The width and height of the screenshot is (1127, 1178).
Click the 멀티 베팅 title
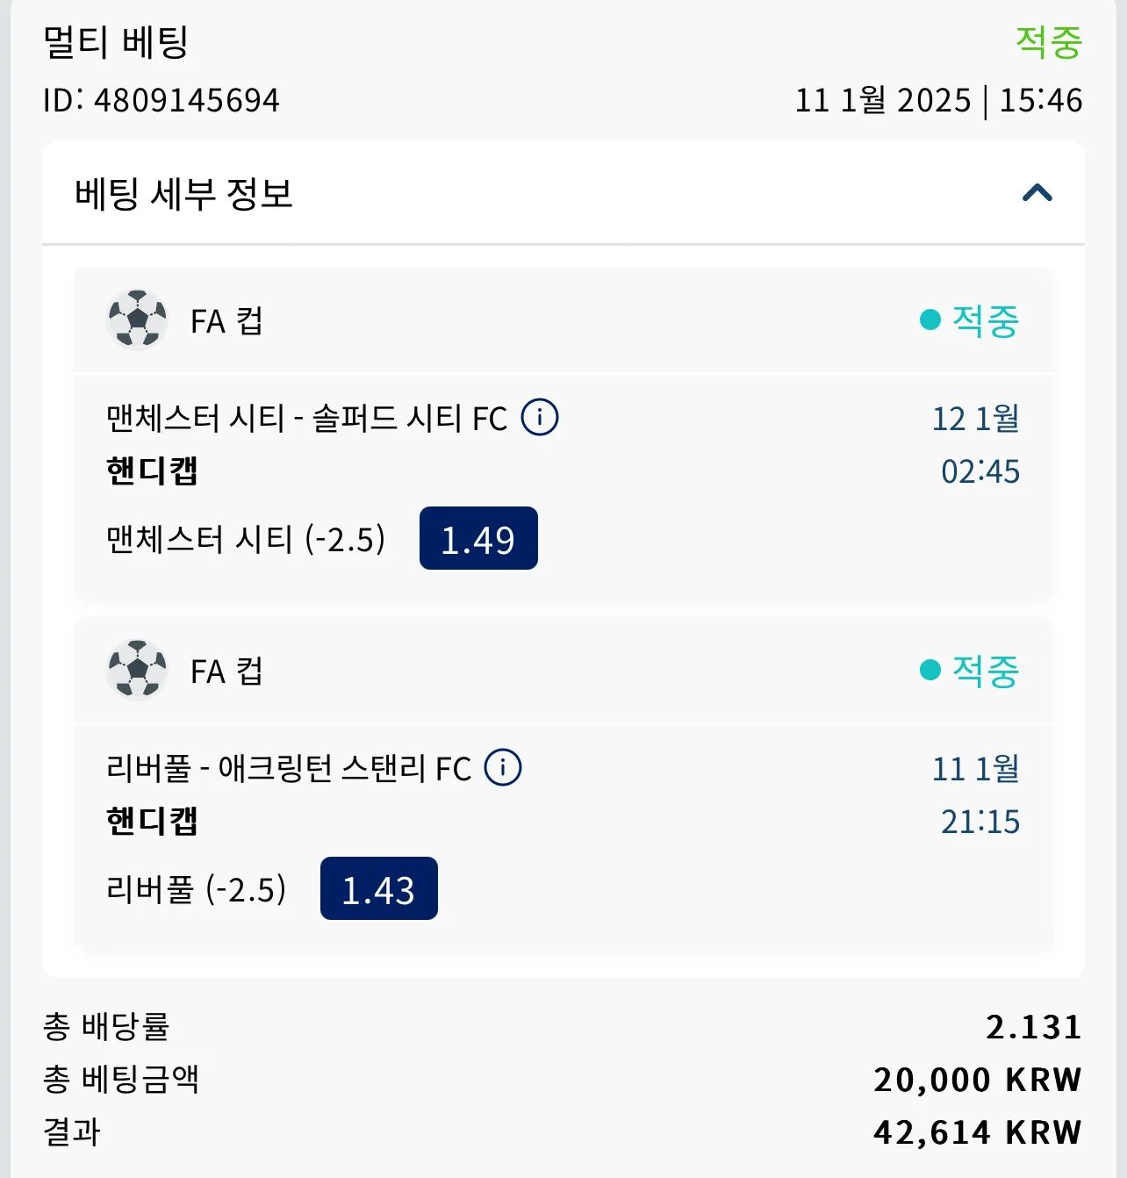pos(116,41)
